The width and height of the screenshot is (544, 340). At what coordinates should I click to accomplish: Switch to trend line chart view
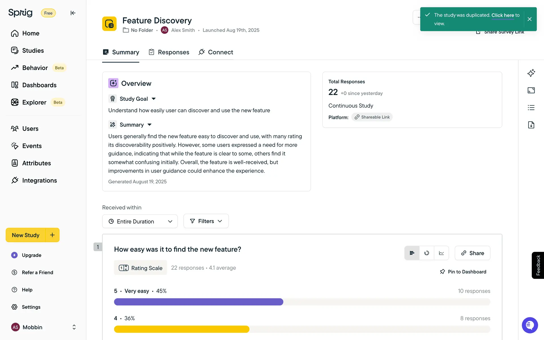coord(441,253)
